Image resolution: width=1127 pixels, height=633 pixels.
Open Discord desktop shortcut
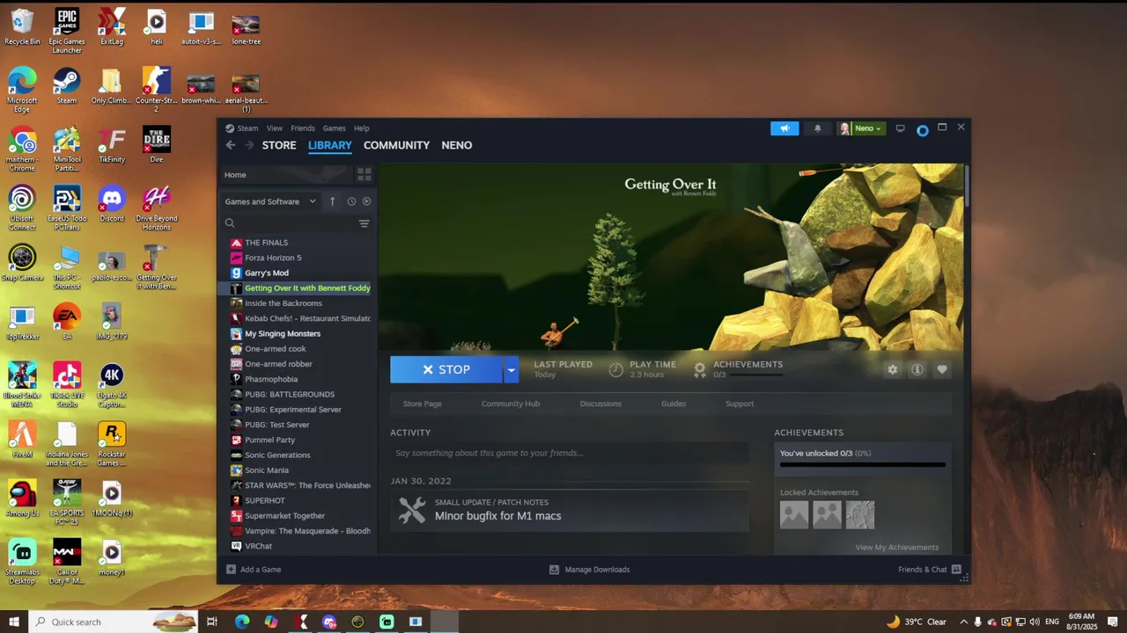(112, 204)
